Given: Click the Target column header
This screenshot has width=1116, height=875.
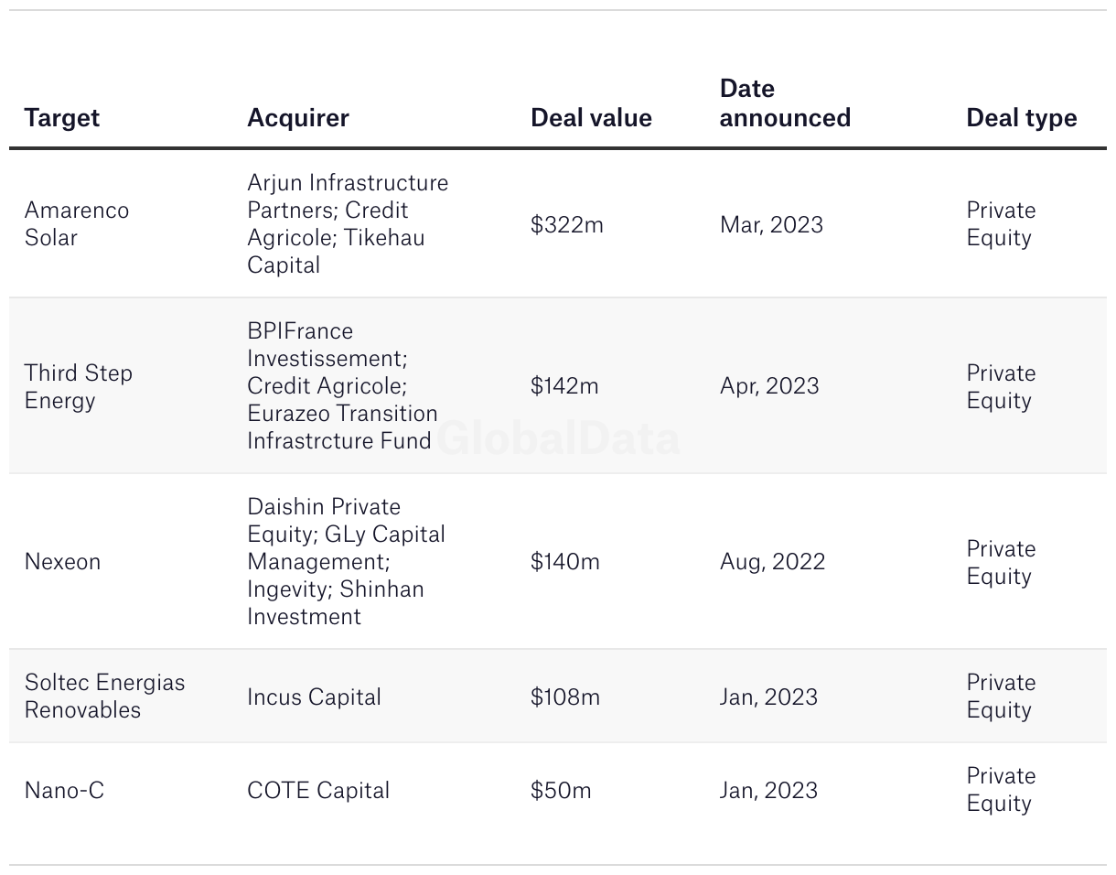Looking at the screenshot, I should [x=62, y=118].
